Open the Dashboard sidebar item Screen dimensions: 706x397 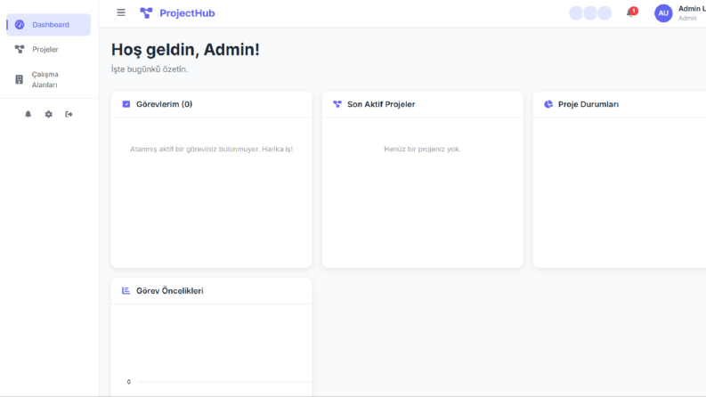point(48,25)
